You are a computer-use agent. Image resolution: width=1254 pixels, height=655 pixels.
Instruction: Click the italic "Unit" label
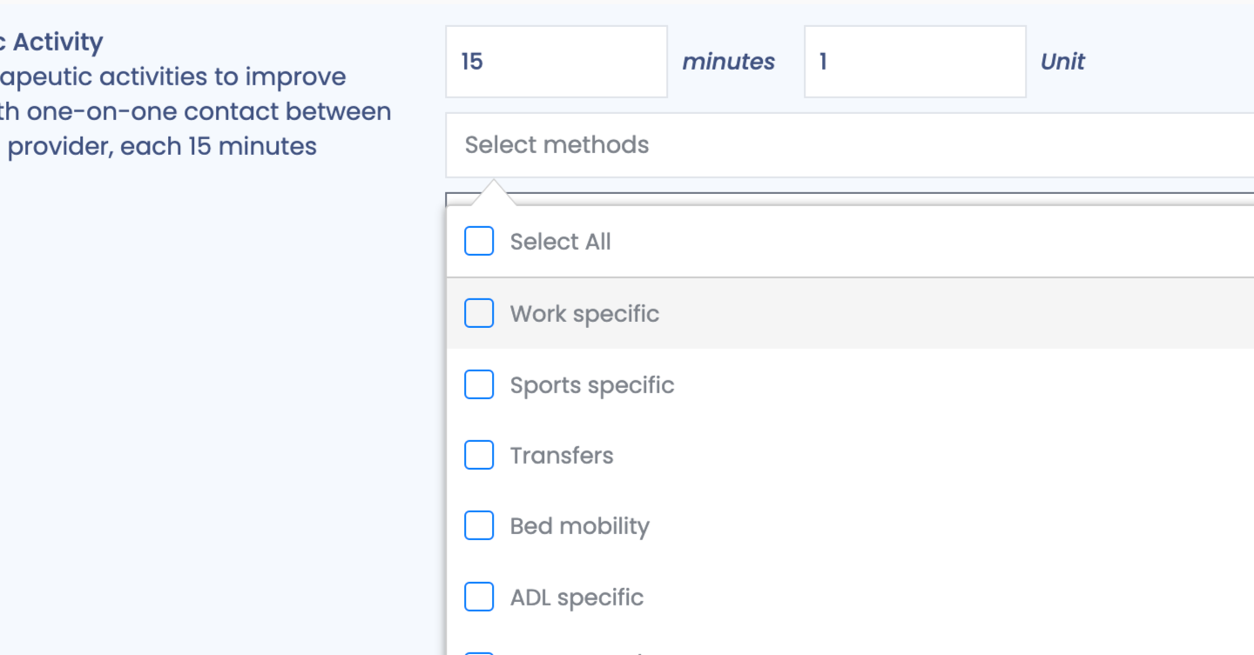click(x=1062, y=62)
